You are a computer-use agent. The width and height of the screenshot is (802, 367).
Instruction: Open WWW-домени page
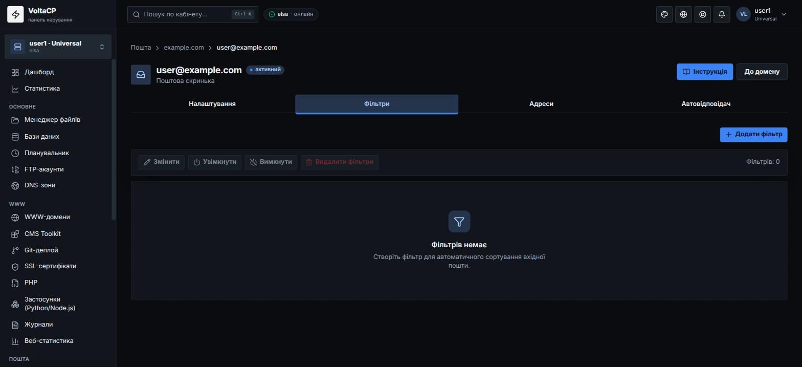[58, 217]
